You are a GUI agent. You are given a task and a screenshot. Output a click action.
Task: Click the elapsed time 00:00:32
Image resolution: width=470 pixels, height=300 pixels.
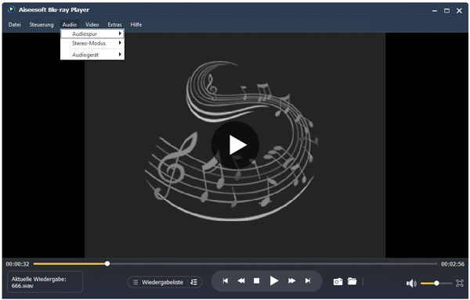pos(18,264)
